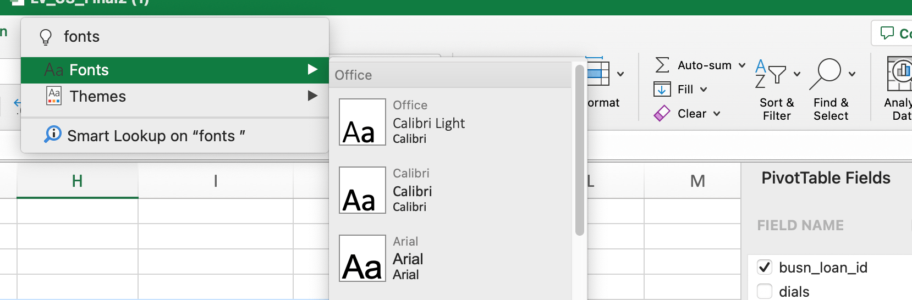Expand the Fill dropdown arrow
Image resolution: width=912 pixels, height=300 pixels.
704,89
